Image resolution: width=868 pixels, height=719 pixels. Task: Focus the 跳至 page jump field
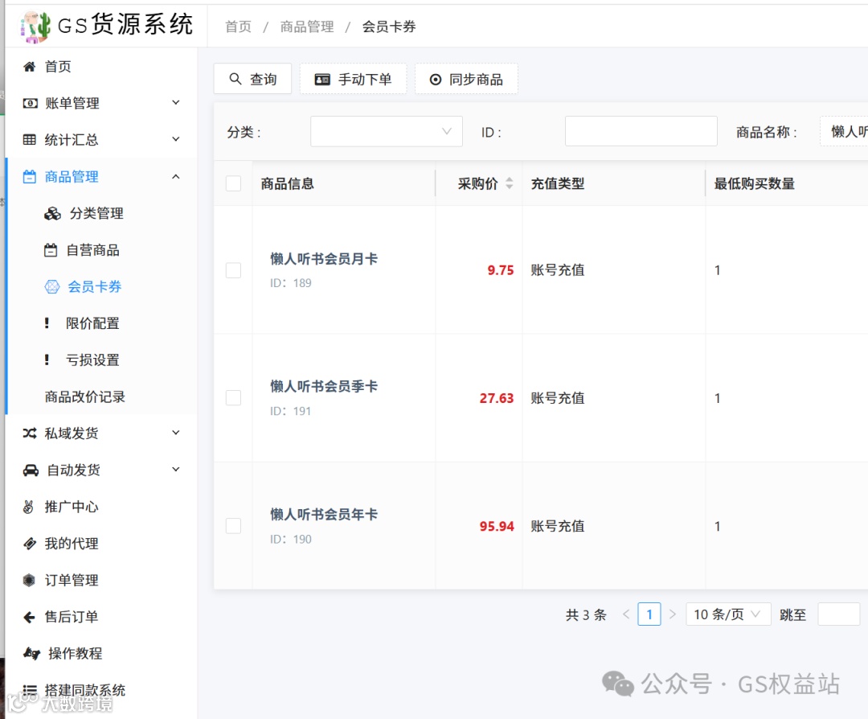838,614
